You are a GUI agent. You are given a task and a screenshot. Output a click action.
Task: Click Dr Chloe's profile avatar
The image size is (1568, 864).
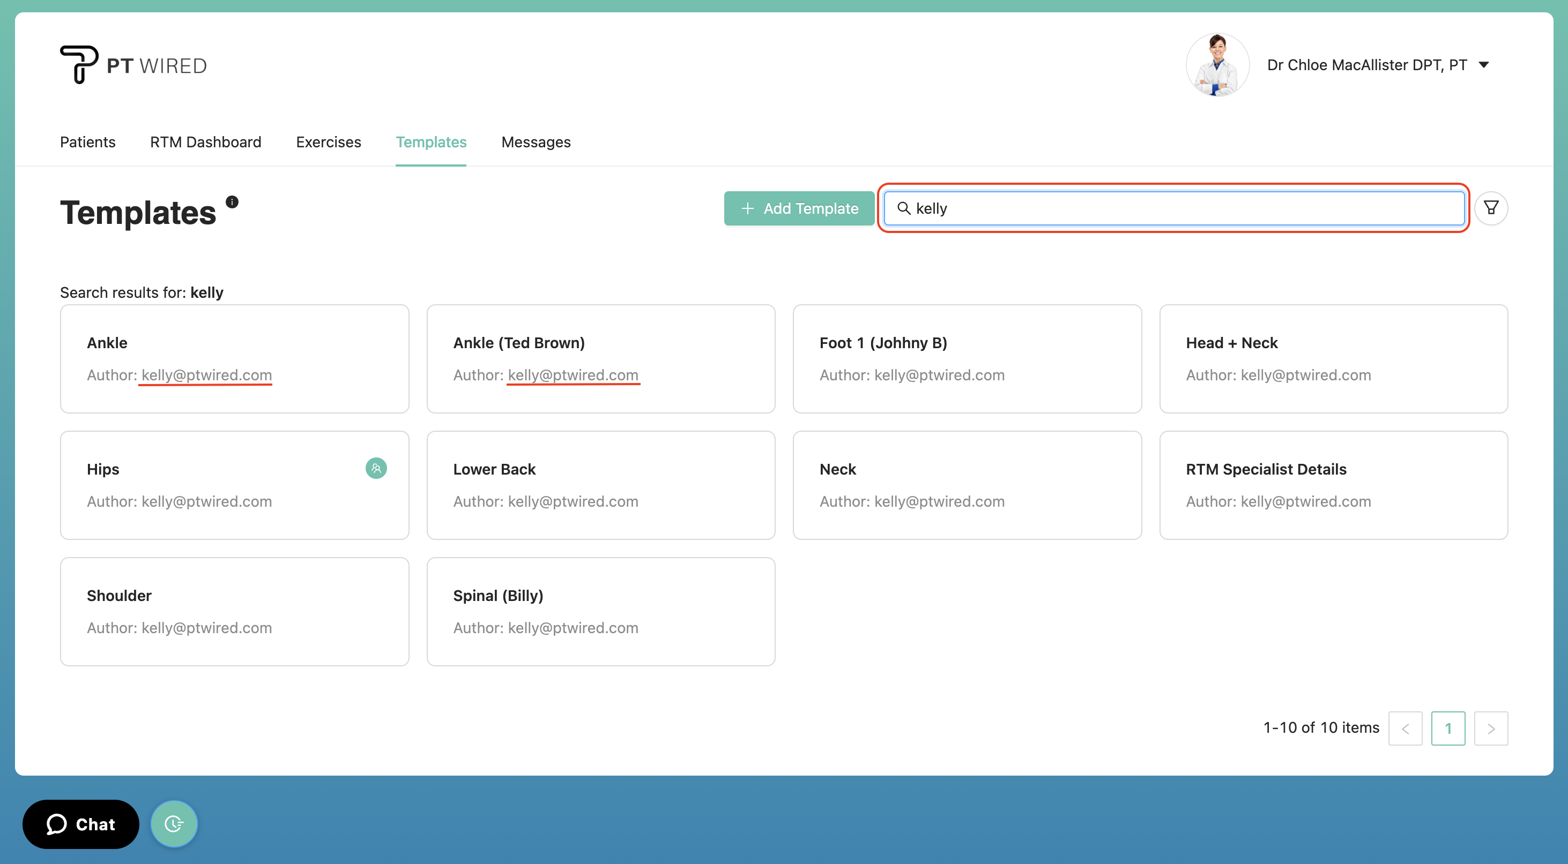(1217, 64)
